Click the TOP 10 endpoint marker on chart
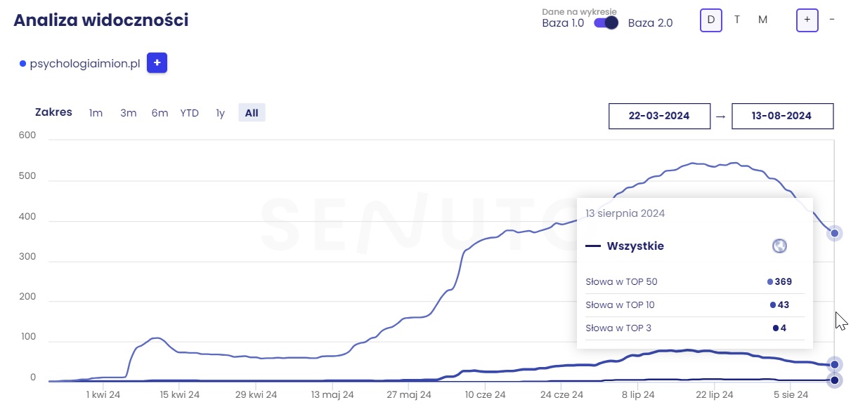 coord(834,364)
